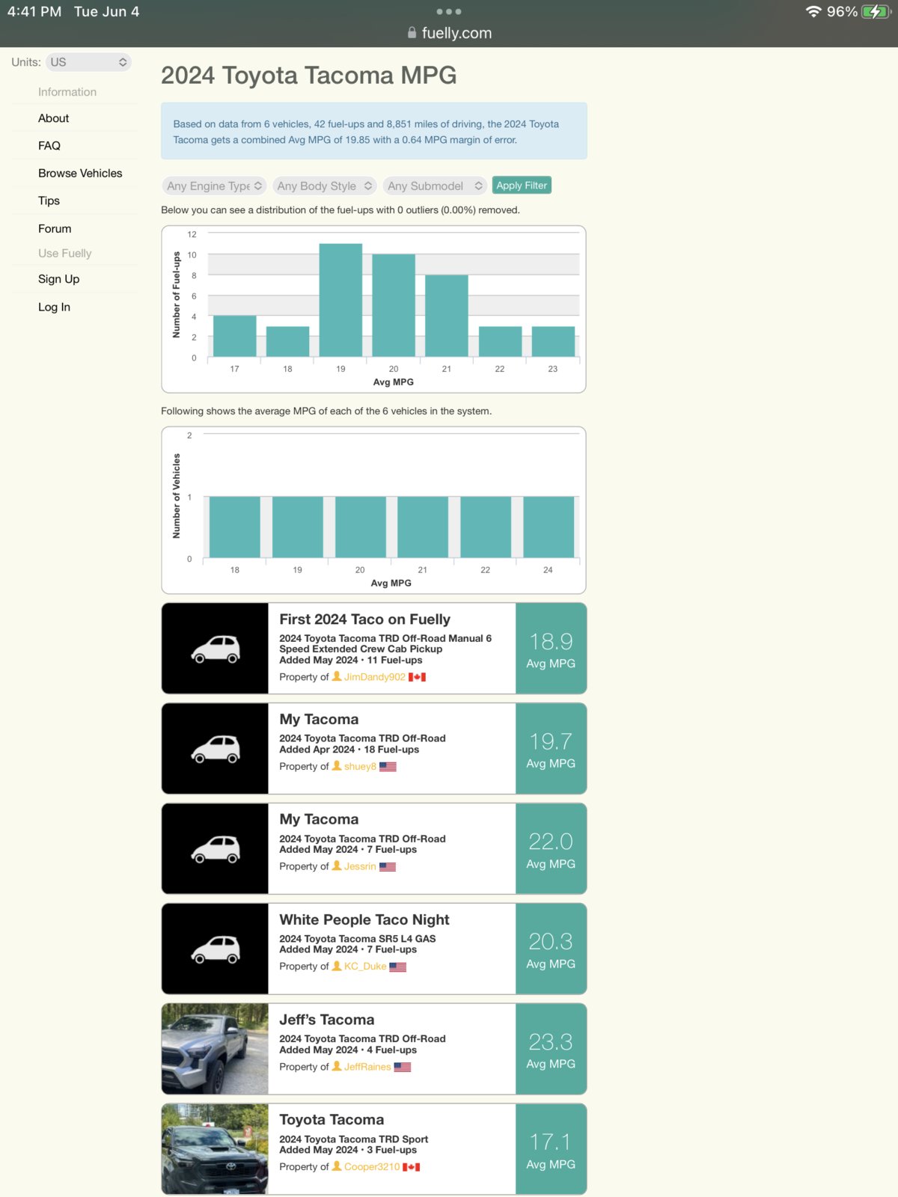Tap the Wi-Fi status icon
898x1197 pixels.
click(x=813, y=12)
